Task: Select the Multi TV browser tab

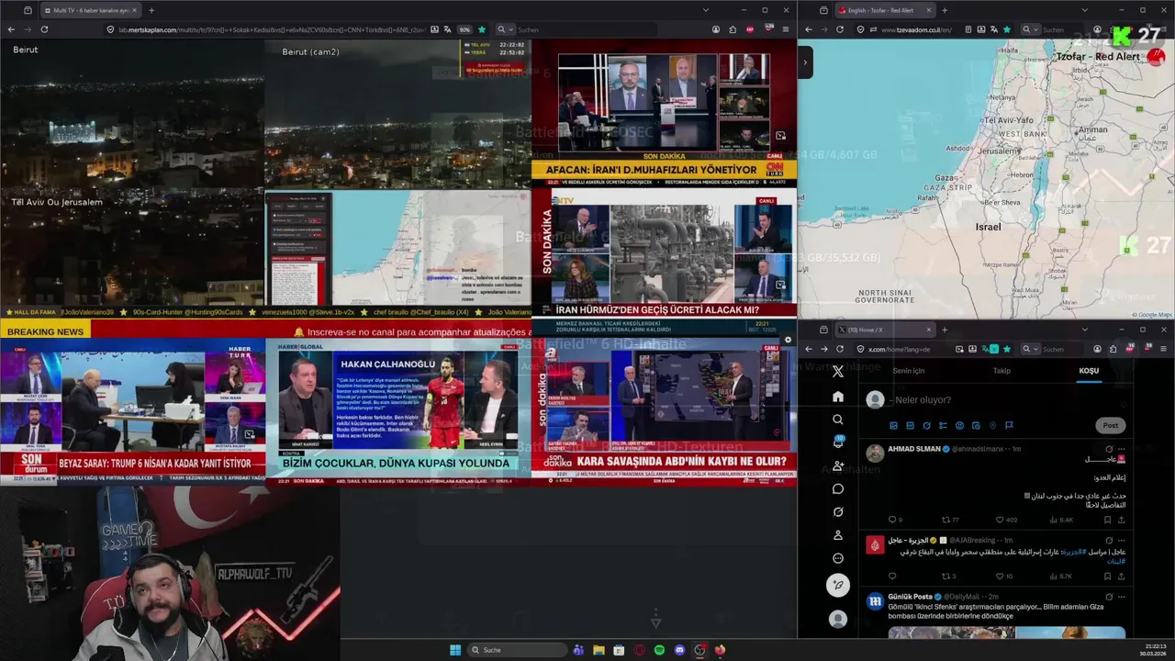Action: click(90, 10)
